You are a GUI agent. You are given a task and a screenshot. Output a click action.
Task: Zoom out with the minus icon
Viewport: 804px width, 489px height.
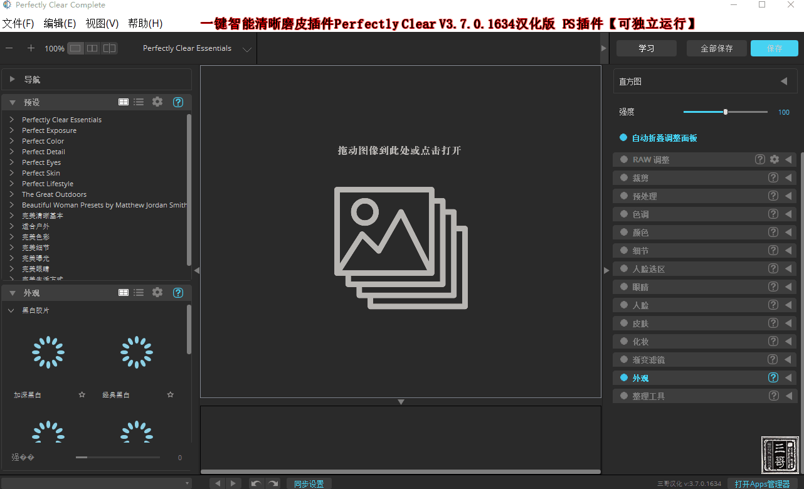pos(9,48)
